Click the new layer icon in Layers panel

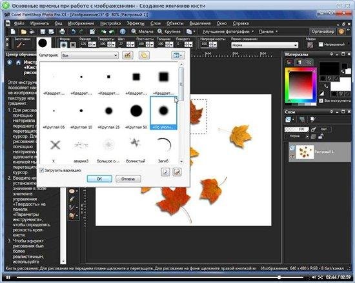pyautogui.click(x=289, y=119)
